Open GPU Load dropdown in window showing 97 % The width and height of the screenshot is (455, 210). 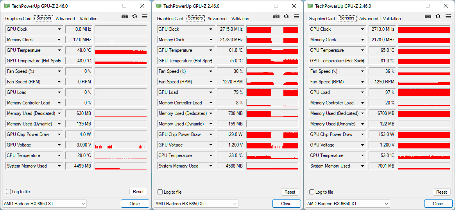[363, 92]
